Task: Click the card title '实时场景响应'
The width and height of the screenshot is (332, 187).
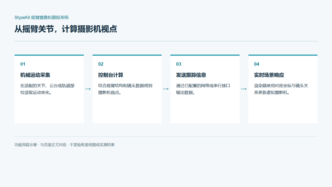Action: click(x=269, y=75)
